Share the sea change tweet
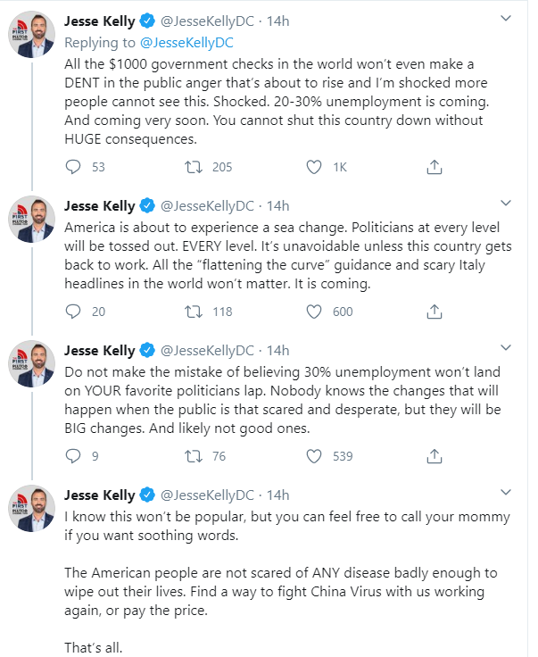This screenshot has height=657, width=538. [435, 312]
